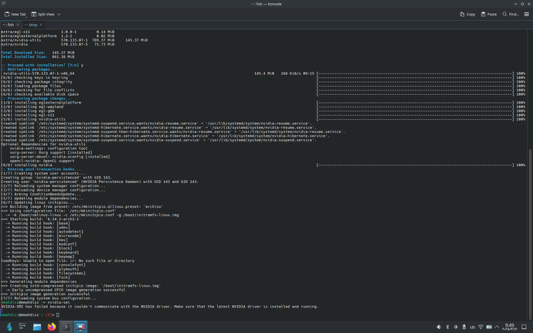Viewport: 533px width, 333px height.
Task: Click 'Starting build: 6.14.2-arch1-1' line
Action: [41, 219]
